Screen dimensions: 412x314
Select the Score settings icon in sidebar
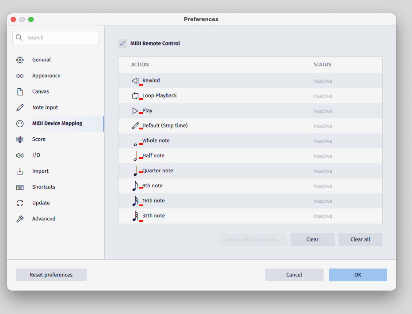(x=20, y=139)
